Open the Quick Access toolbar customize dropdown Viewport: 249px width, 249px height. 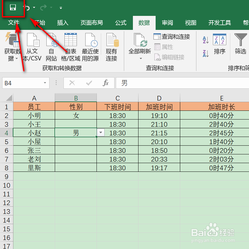[60, 8]
